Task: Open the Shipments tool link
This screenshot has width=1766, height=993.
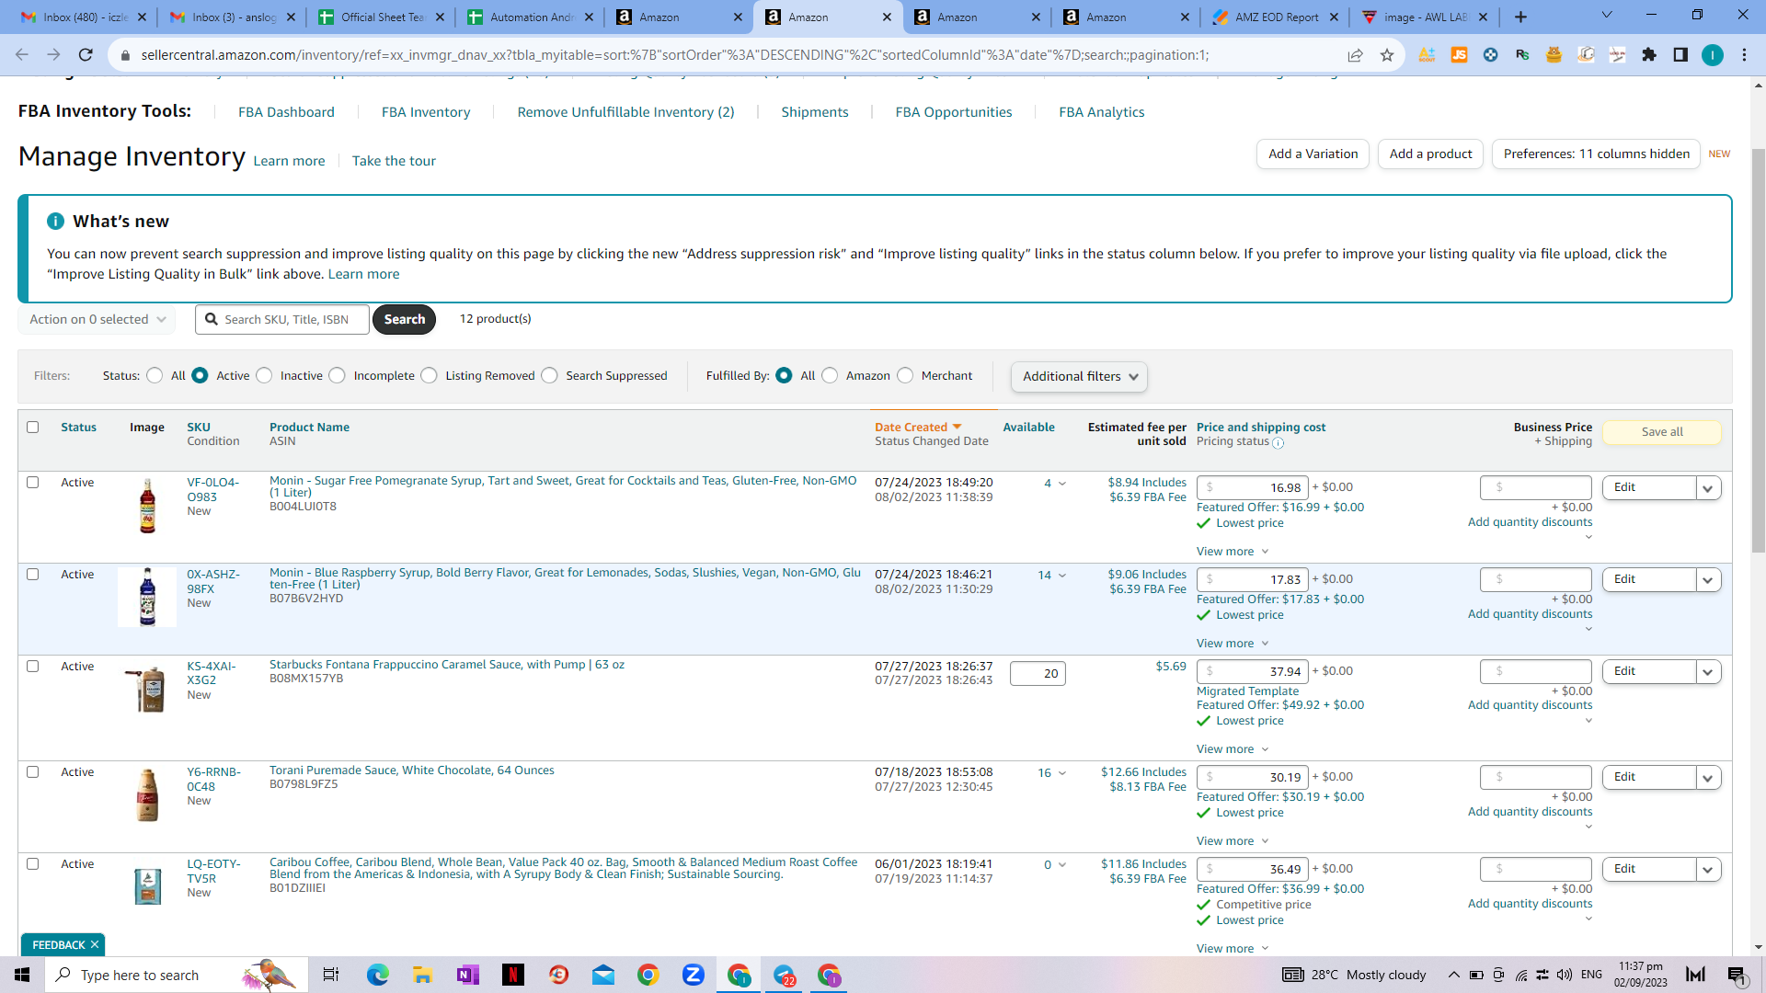Action: pyautogui.click(x=815, y=112)
